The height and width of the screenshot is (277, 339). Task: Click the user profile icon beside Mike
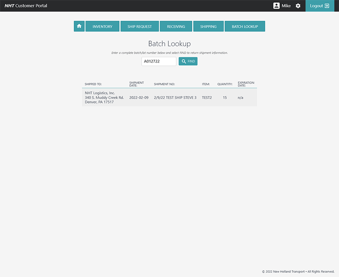276,6
